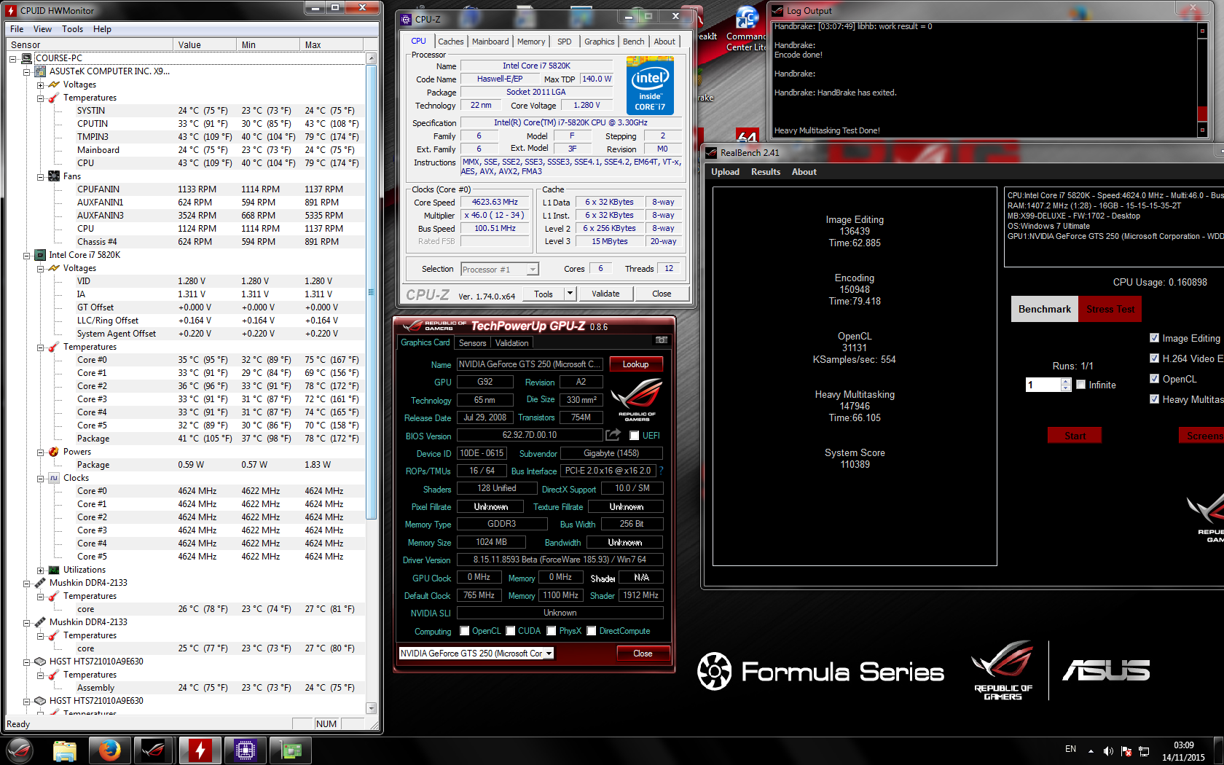Switch to the Mainboard tab in CPU-Z
The width and height of the screenshot is (1224, 765).
[x=490, y=42]
